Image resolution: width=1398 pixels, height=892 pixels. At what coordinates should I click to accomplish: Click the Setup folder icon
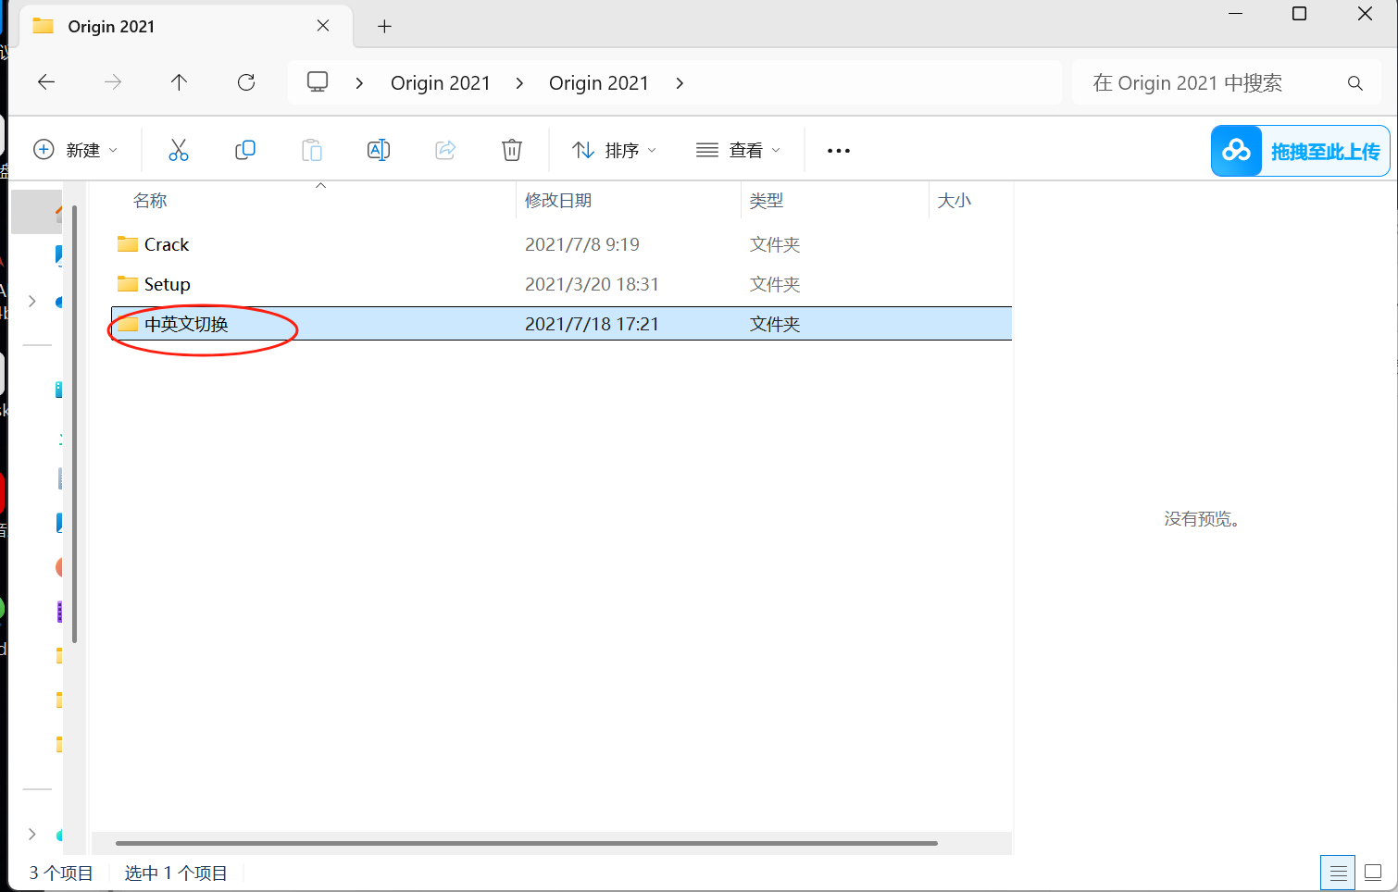(128, 284)
